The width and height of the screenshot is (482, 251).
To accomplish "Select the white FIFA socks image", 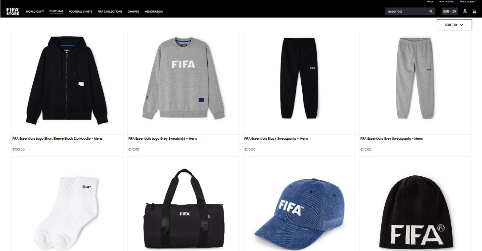I will pyautogui.click(x=67, y=212).
